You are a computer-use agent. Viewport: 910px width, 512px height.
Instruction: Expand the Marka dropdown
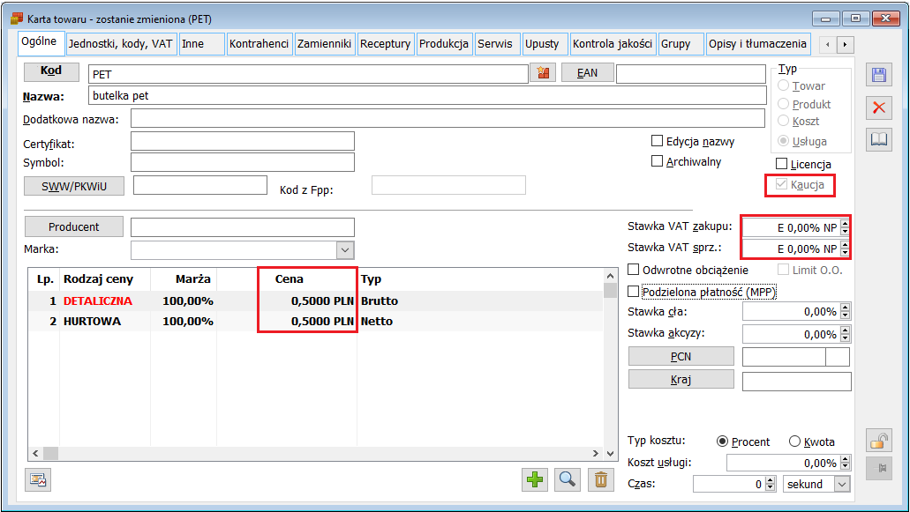pyautogui.click(x=344, y=250)
